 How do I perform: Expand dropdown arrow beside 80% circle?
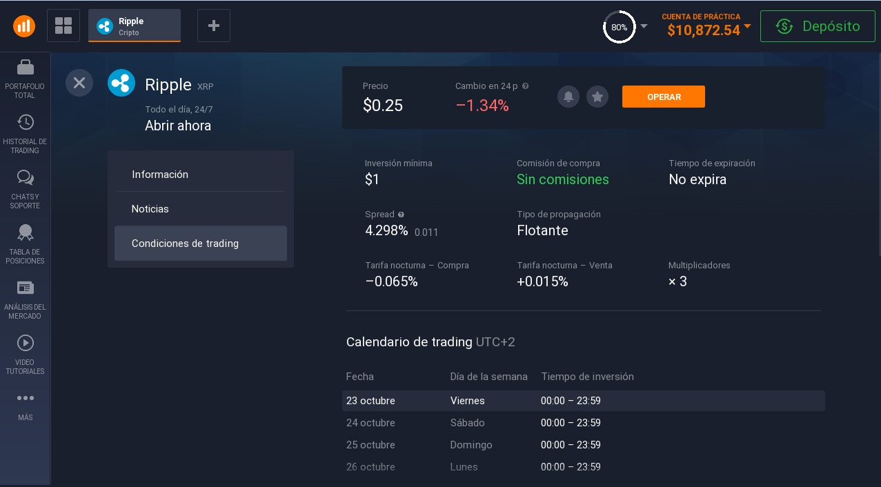pos(644,26)
